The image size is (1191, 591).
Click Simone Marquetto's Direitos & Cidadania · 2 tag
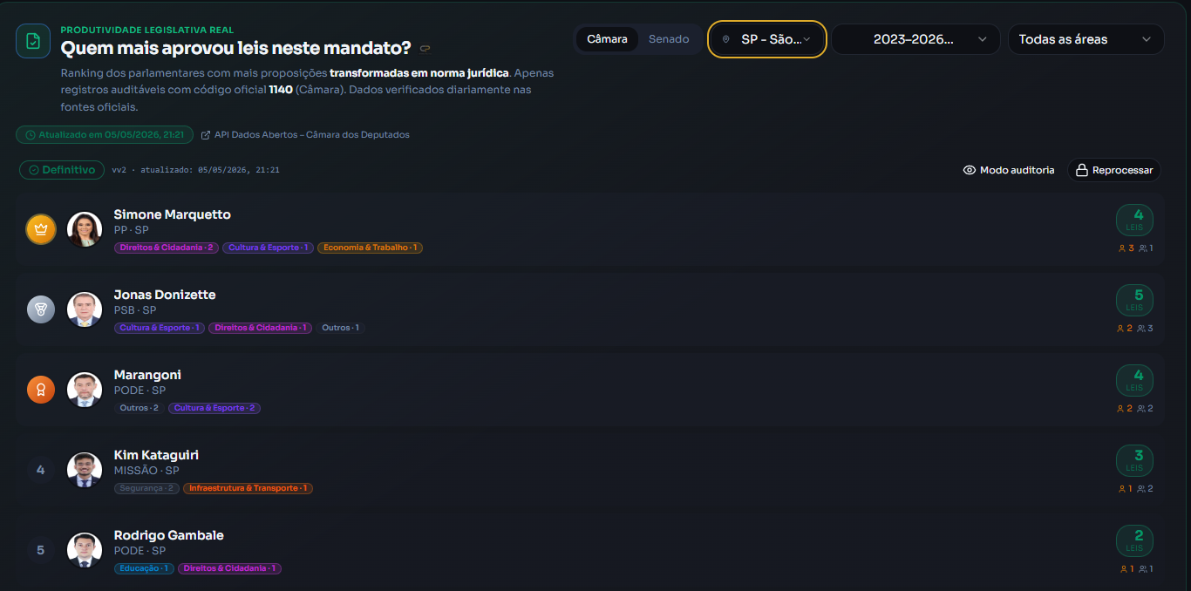(x=167, y=248)
